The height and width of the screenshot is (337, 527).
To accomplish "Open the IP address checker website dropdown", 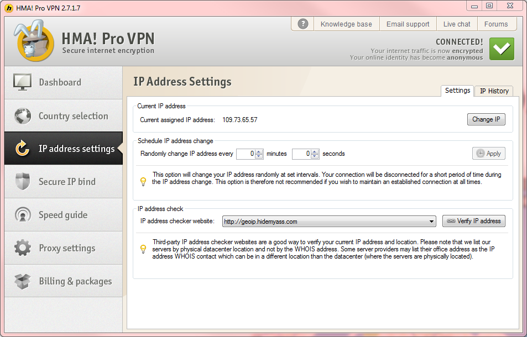I will [329, 222].
